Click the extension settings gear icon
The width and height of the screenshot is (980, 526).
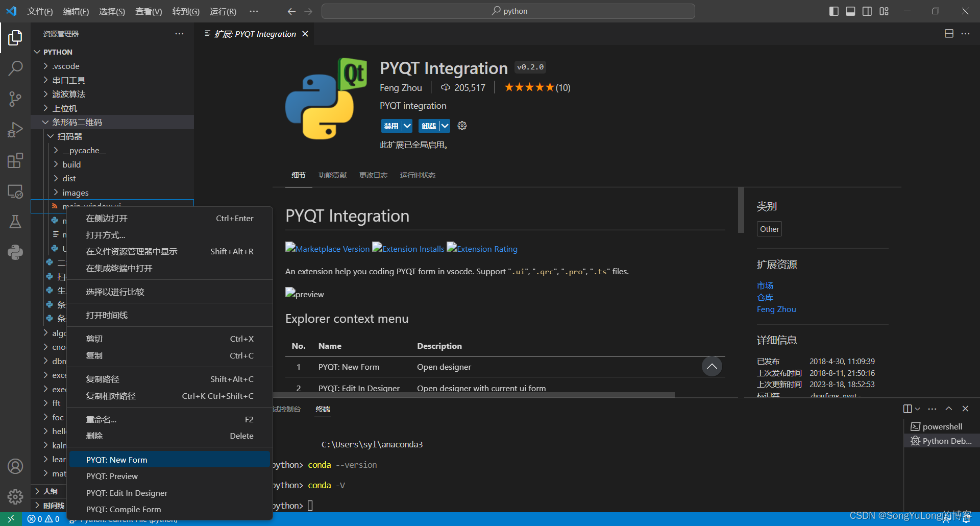tap(462, 126)
